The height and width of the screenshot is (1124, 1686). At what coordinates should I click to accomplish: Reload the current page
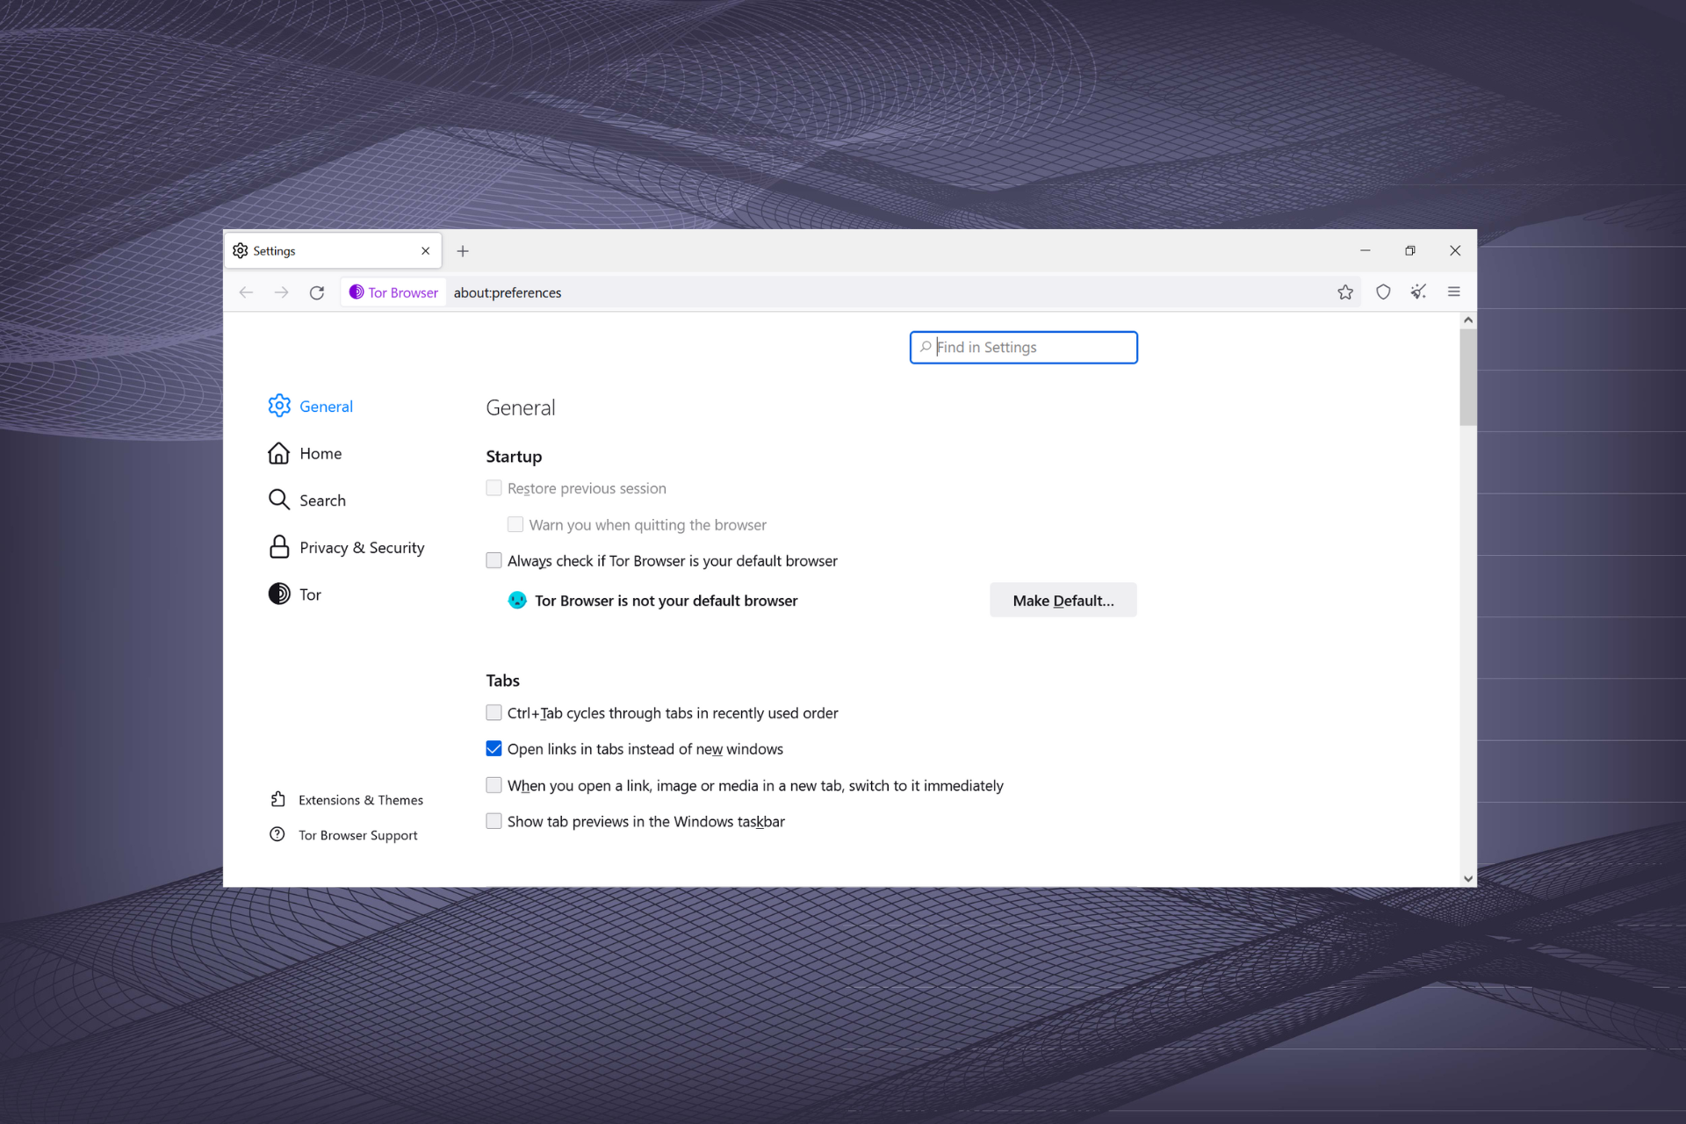(317, 292)
